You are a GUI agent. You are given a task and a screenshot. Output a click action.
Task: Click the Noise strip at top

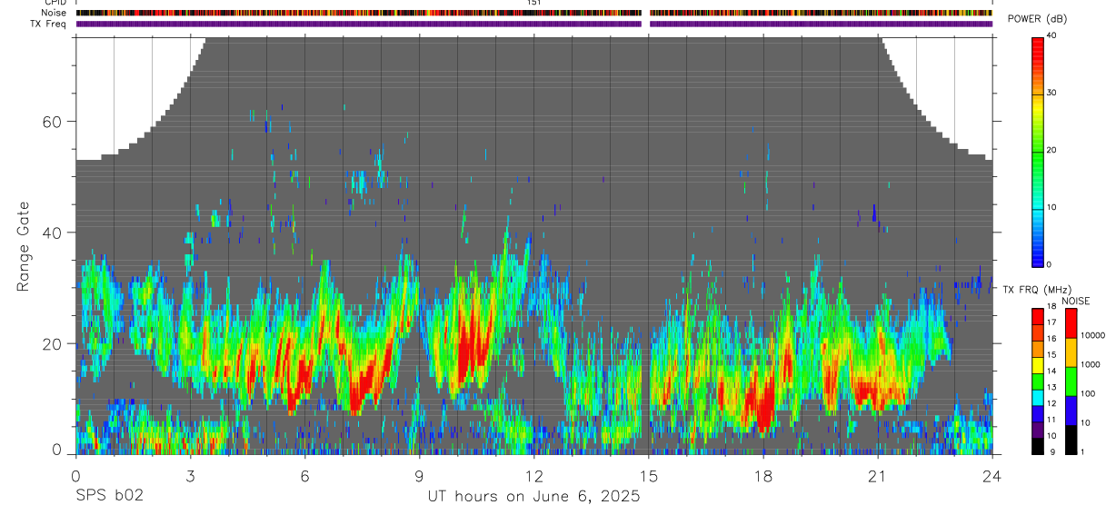coord(534,14)
